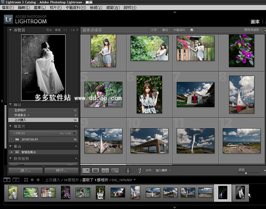
Task: Click the Import button
Action: pos(25,170)
